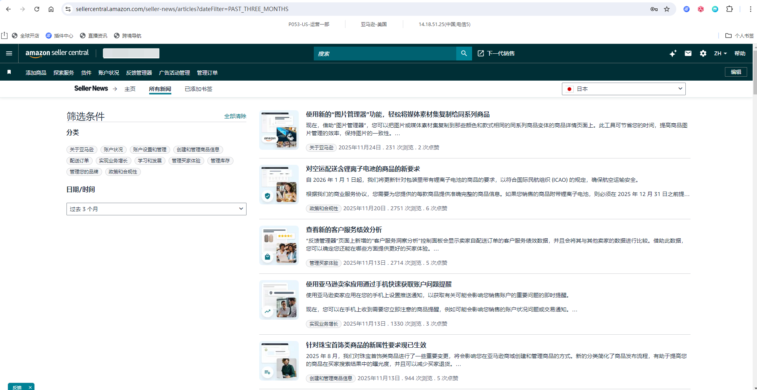This screenshot has height=390, width=757.
Task: Open 账户状况 menu item
Action: [108, 73]
